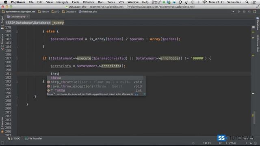Click the rightmost green toolbar icon

255,12
